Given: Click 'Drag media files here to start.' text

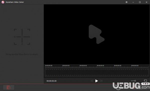Looking at the screenshot, I should pos(22,54).
